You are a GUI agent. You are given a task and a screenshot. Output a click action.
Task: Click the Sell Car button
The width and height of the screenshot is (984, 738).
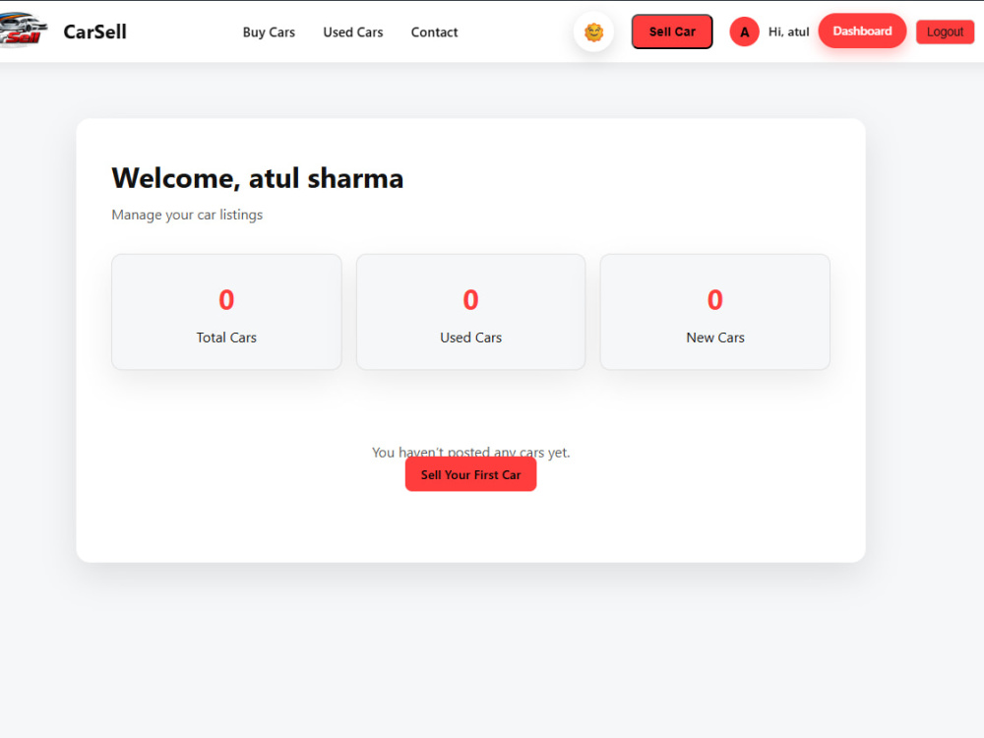coord(671,32)
